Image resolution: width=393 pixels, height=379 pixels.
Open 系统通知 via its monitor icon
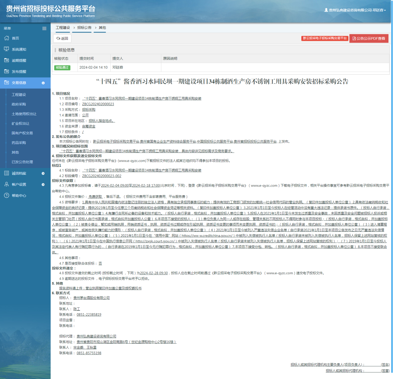point(6,49)
